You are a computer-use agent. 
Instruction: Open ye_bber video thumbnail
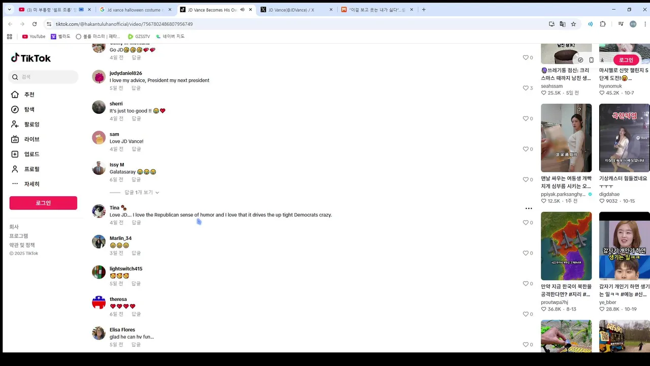625,246
